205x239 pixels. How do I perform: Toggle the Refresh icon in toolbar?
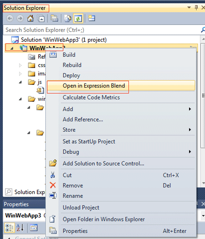click(x=78, y=18)
